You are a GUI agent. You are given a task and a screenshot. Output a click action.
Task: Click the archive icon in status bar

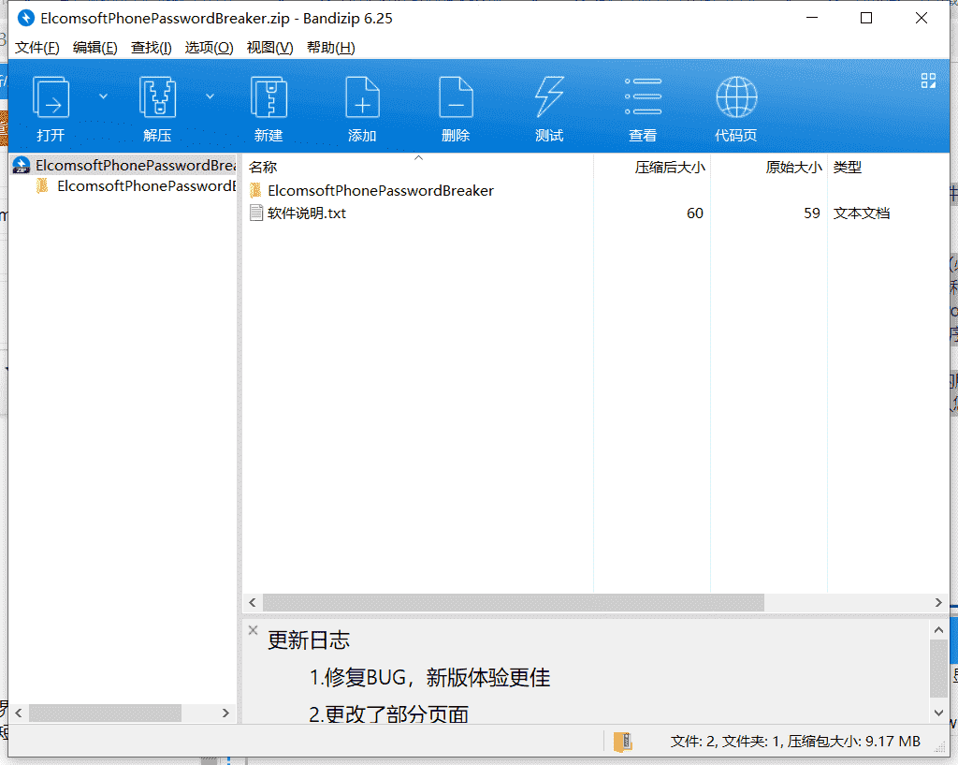click(622, 742)
